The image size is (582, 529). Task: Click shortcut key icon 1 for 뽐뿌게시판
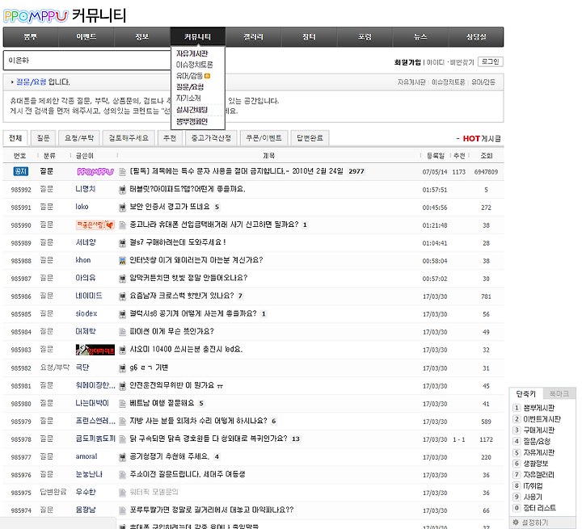click(x=517, y=408)
